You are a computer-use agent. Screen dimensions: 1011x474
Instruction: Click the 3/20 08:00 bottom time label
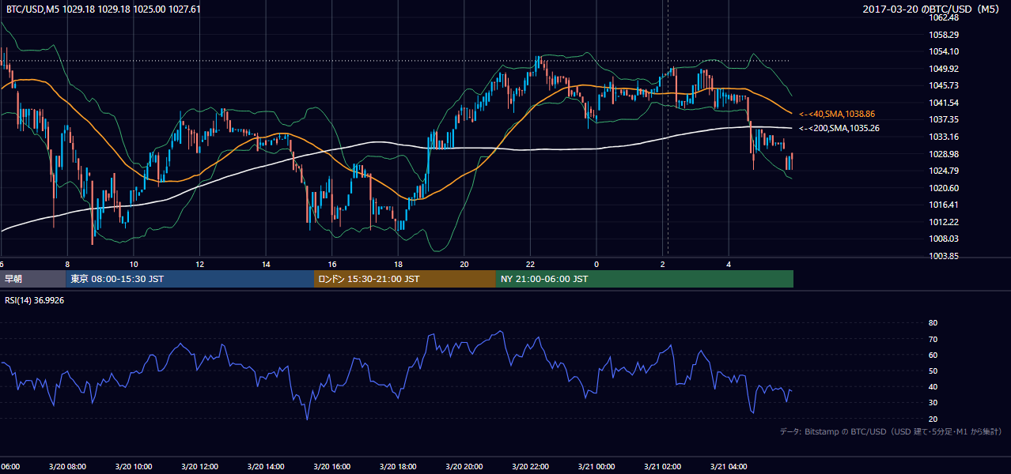(67, 467)
